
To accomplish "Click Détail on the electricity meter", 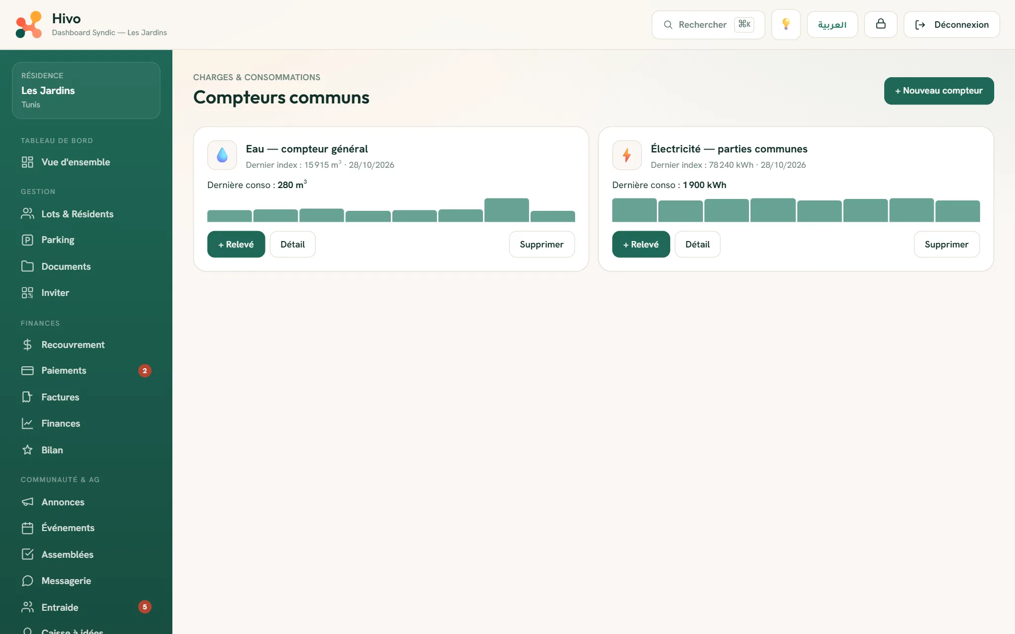I will (697, 244).
